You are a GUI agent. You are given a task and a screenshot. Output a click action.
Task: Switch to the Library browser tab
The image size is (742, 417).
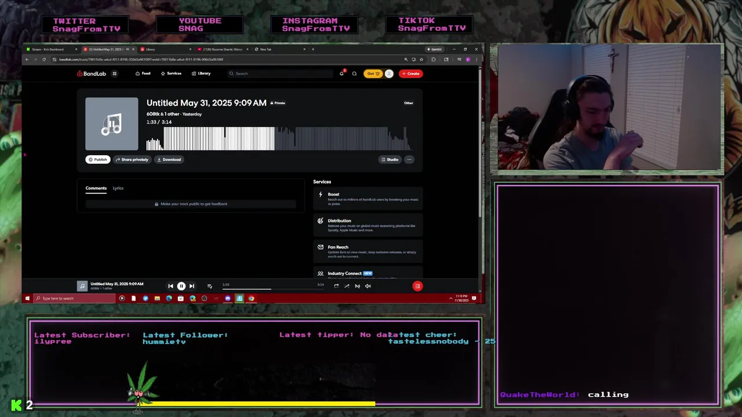165,49
